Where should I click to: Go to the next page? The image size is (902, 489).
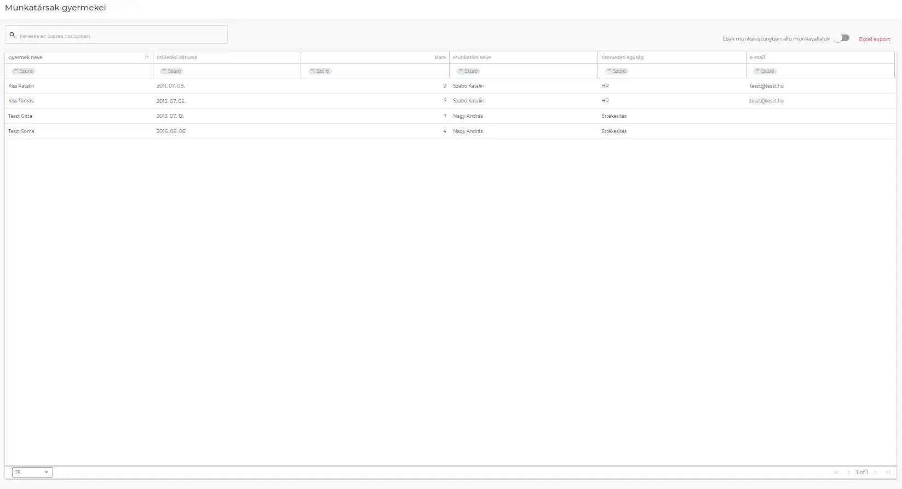tap(876, 473)
